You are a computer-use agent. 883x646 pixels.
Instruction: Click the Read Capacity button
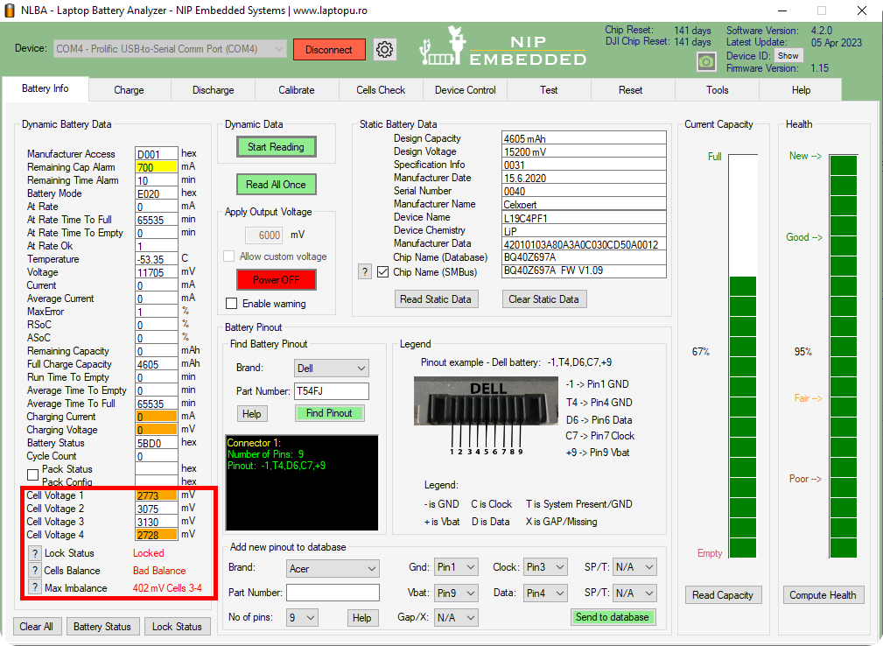pyautogui.click(x=723, y=595)
